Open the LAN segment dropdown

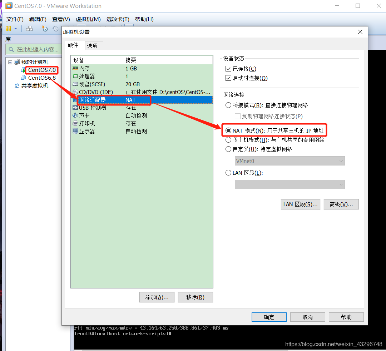[290, 184]
